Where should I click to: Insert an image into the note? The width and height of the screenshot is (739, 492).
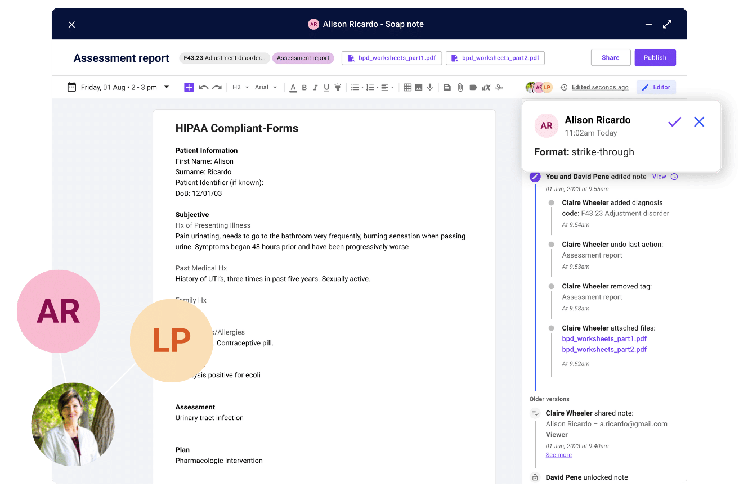coord(418,87)
